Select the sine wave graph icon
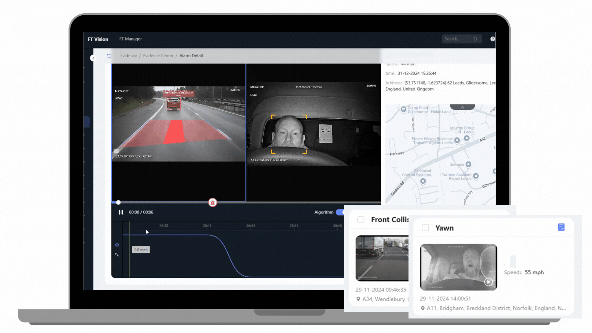Viewport: 592px width, 333px height. [x=117, y=255]
